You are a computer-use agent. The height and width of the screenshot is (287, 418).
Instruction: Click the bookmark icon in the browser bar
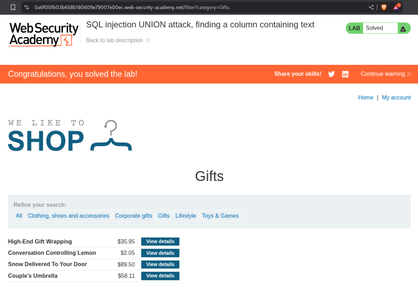(x=13, y=7)
